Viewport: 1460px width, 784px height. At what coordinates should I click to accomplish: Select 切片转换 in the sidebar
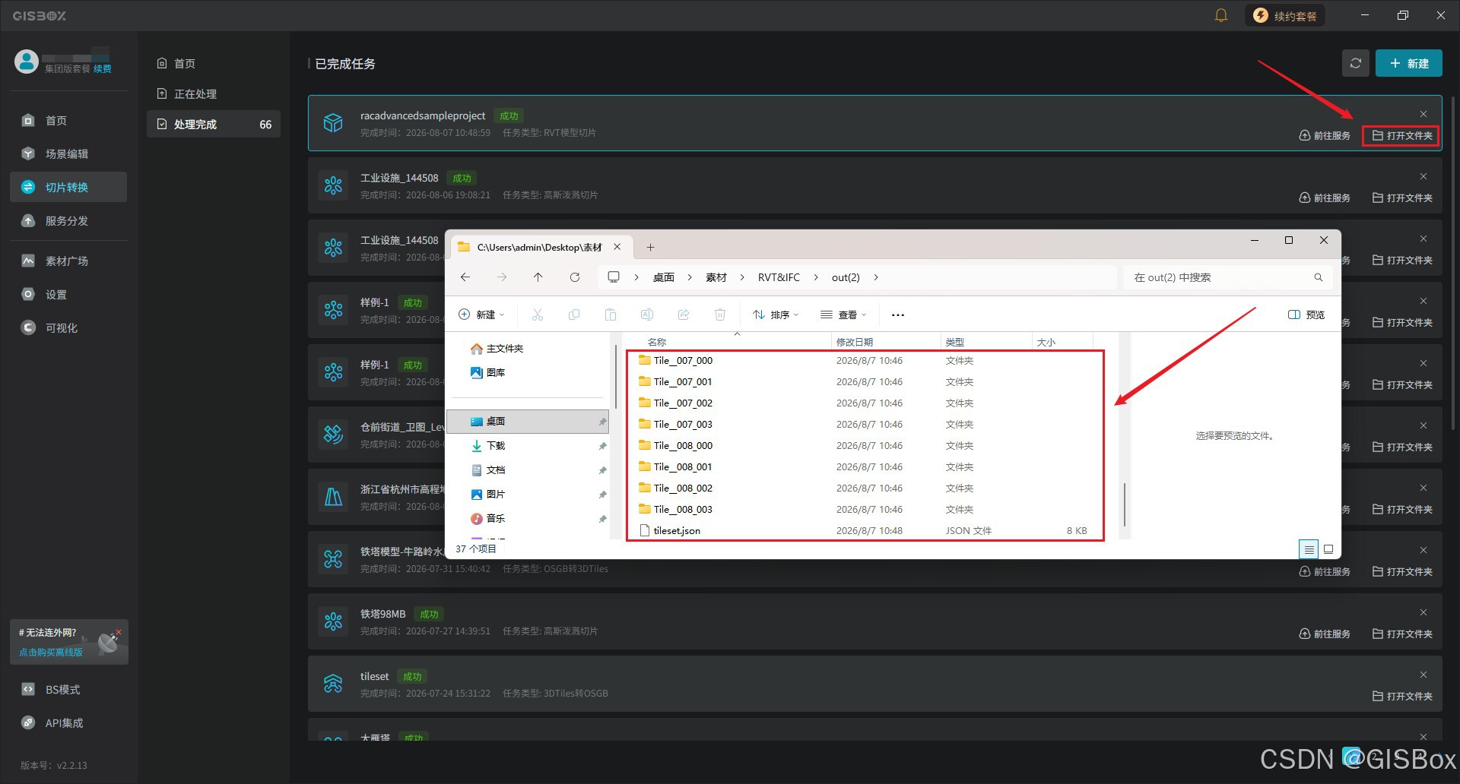coord(68,188)
